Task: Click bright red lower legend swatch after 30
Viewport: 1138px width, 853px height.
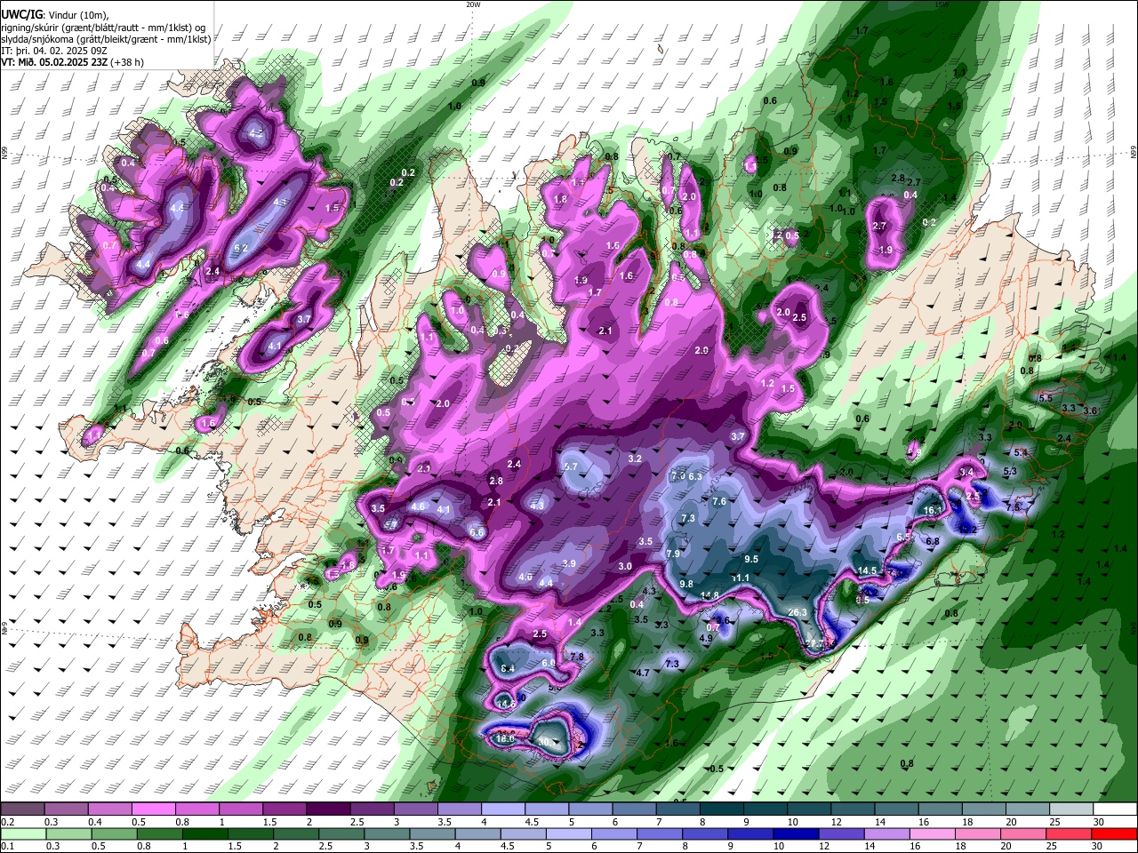Action: tap(1114, 833)
